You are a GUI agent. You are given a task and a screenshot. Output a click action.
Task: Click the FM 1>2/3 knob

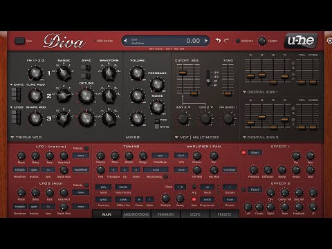click(35, 73)
